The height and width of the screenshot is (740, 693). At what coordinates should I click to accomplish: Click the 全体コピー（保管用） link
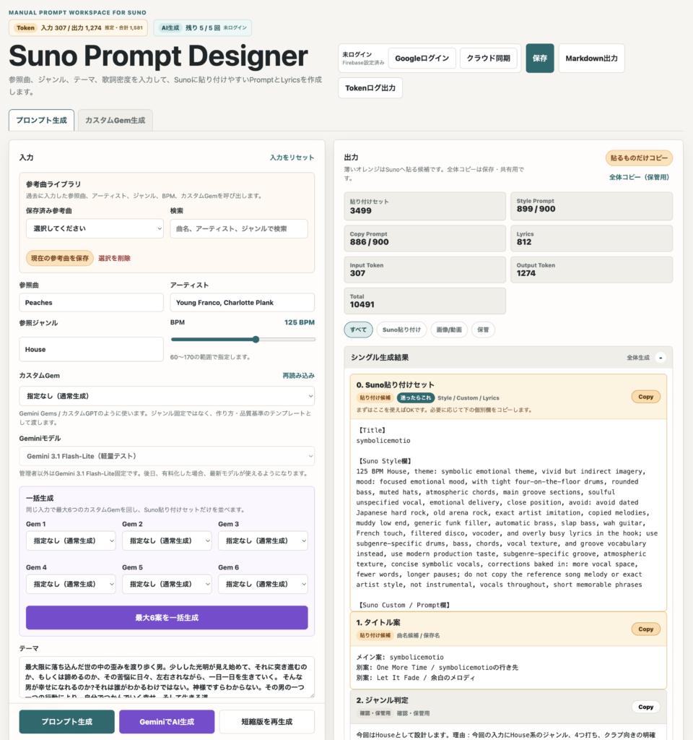[x=640, y=178]
